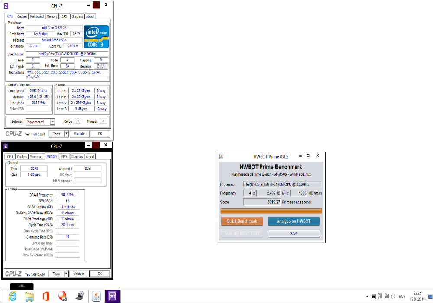Viewport: 433px width, 303px height.
Task: Open the network computer taskbar icon
Action: pyautogui.click(x=80, y=296)
